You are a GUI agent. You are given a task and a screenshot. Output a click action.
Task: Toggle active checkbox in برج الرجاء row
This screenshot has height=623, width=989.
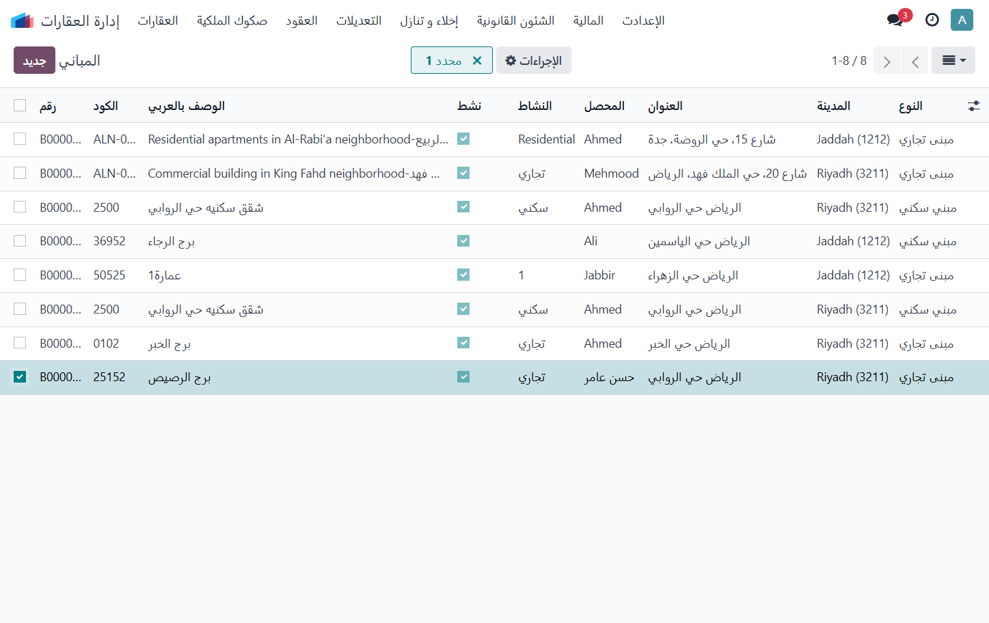coord(463,241)
